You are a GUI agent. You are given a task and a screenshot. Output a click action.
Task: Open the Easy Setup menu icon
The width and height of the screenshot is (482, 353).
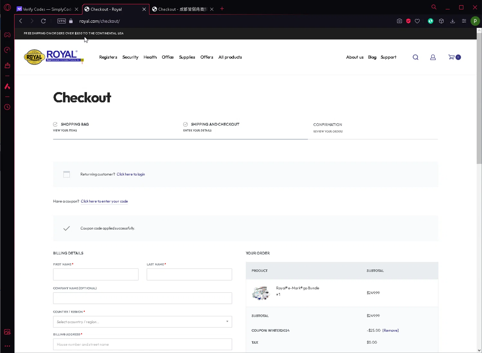[464, 21]
